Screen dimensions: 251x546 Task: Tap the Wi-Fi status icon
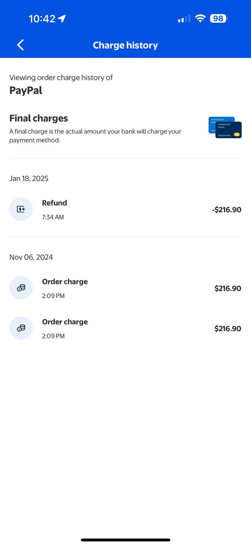[200, 19]
